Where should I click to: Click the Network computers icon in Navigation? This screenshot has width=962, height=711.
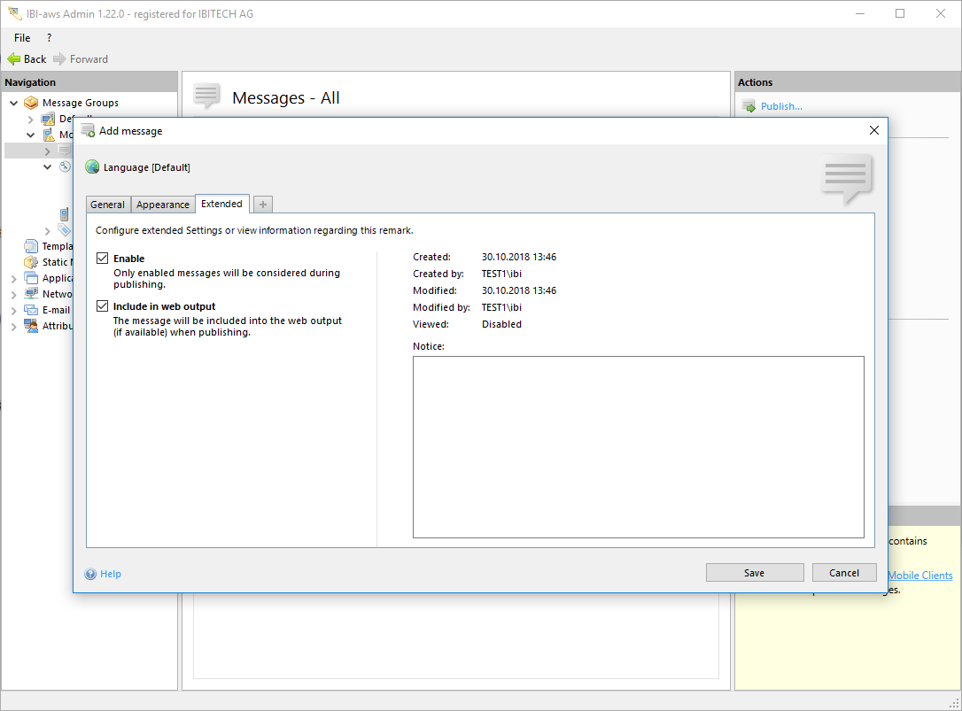coord(31,294)
